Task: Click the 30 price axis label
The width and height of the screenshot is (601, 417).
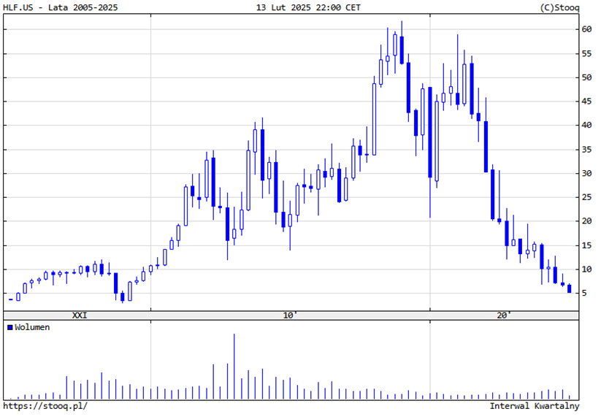Action: (x=586, y=173)
